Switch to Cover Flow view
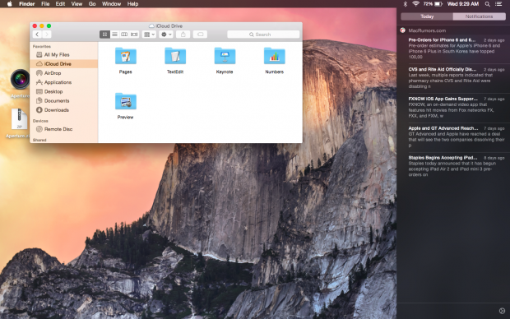Viewport: 510px width, 319px height. point(134,35)
